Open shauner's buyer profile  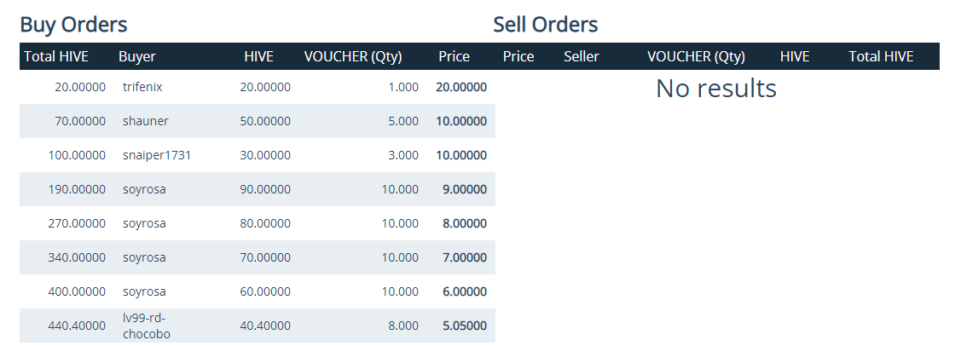pyautogui.click(x=145, y=121)
